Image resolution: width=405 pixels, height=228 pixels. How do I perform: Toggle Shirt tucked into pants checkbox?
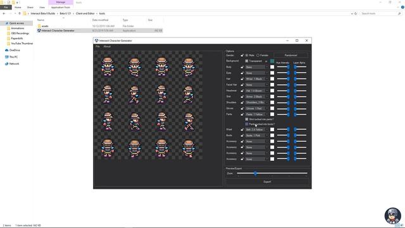coord(247,119)
